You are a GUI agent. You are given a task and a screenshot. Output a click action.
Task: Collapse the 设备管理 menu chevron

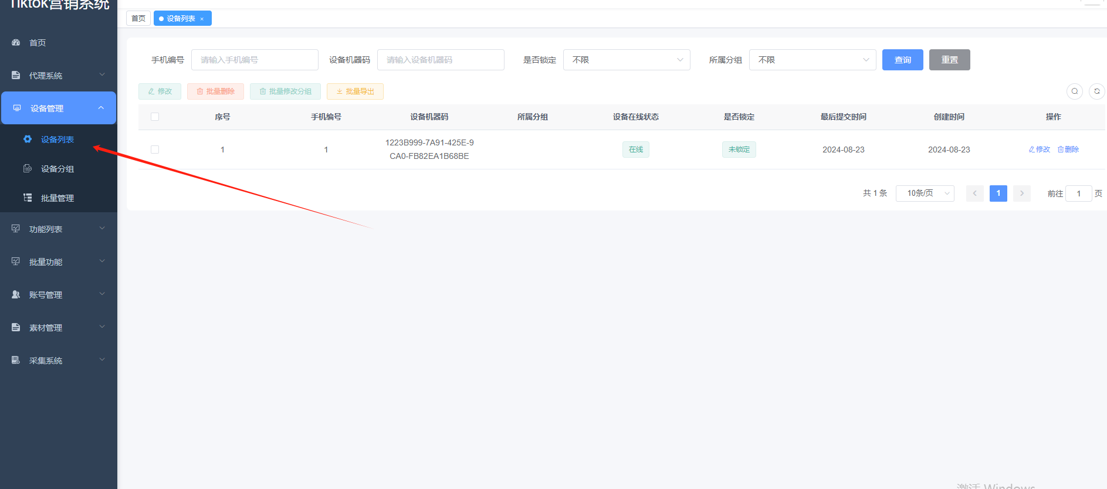pos(101,107)
